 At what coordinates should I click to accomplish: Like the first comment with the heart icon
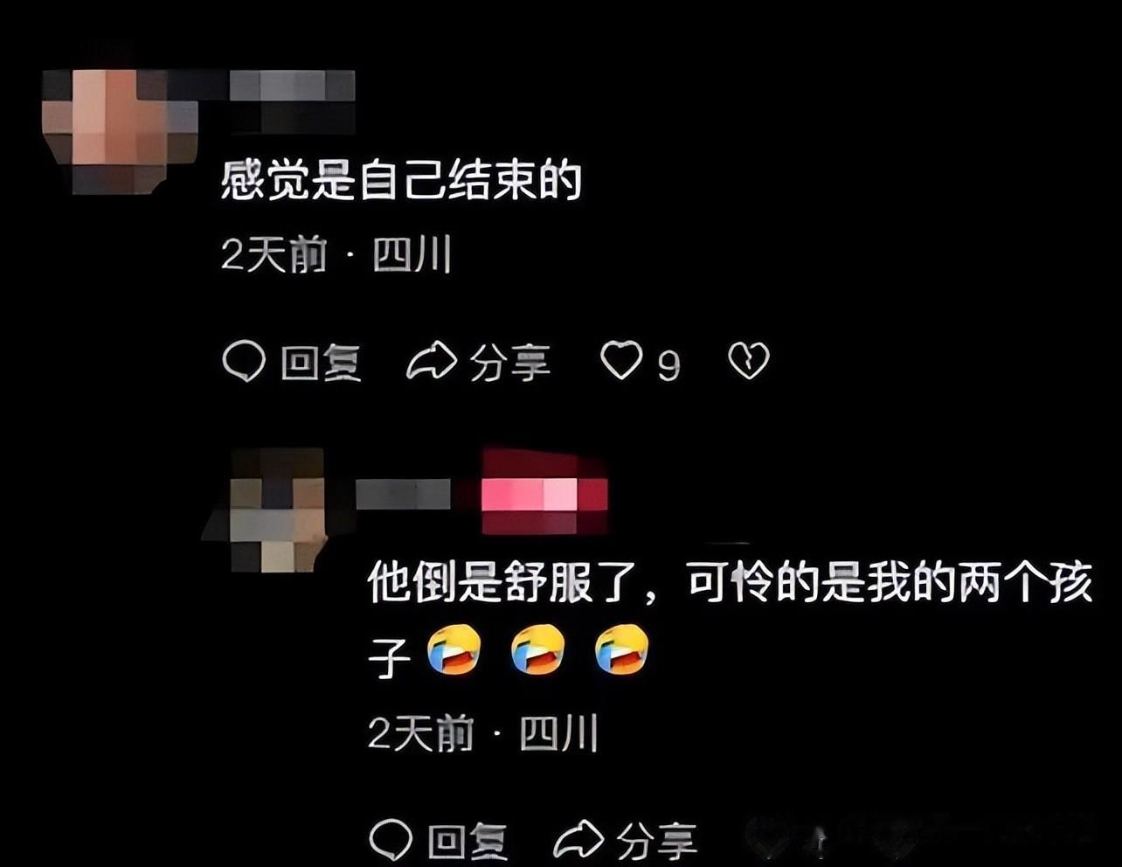(x=621, y=360)
